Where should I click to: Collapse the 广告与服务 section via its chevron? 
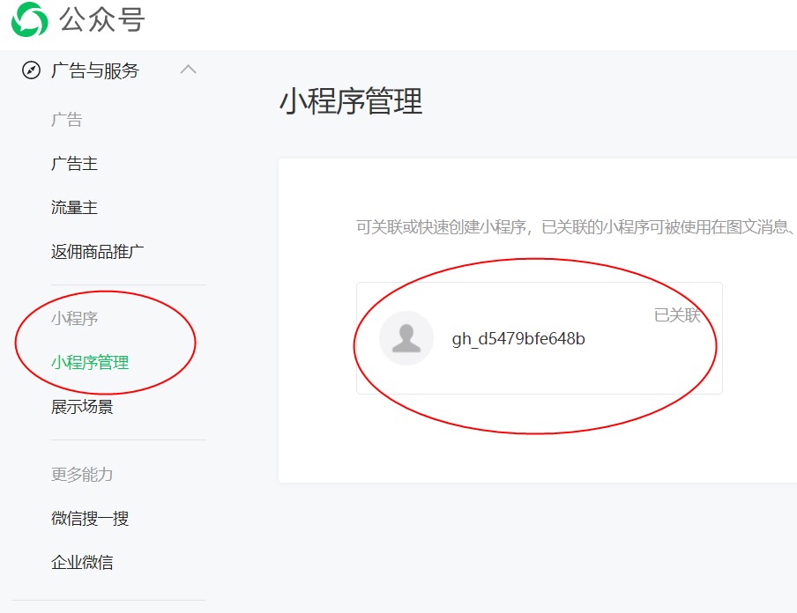point(188,70)
